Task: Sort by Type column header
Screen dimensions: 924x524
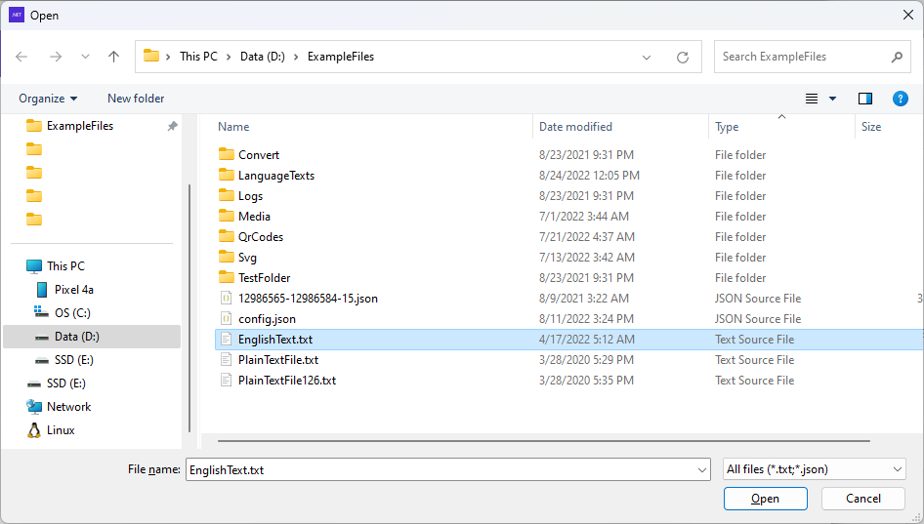Action: coord(727,127)
